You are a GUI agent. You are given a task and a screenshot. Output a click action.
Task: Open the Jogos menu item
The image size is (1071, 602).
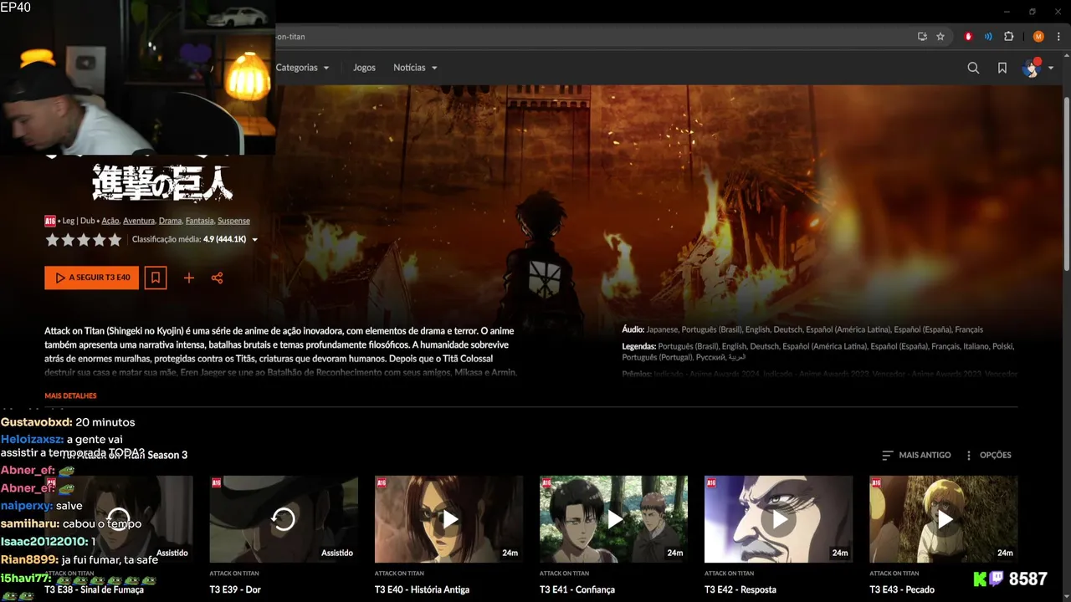pyautogui.click(x=364, y=68)
